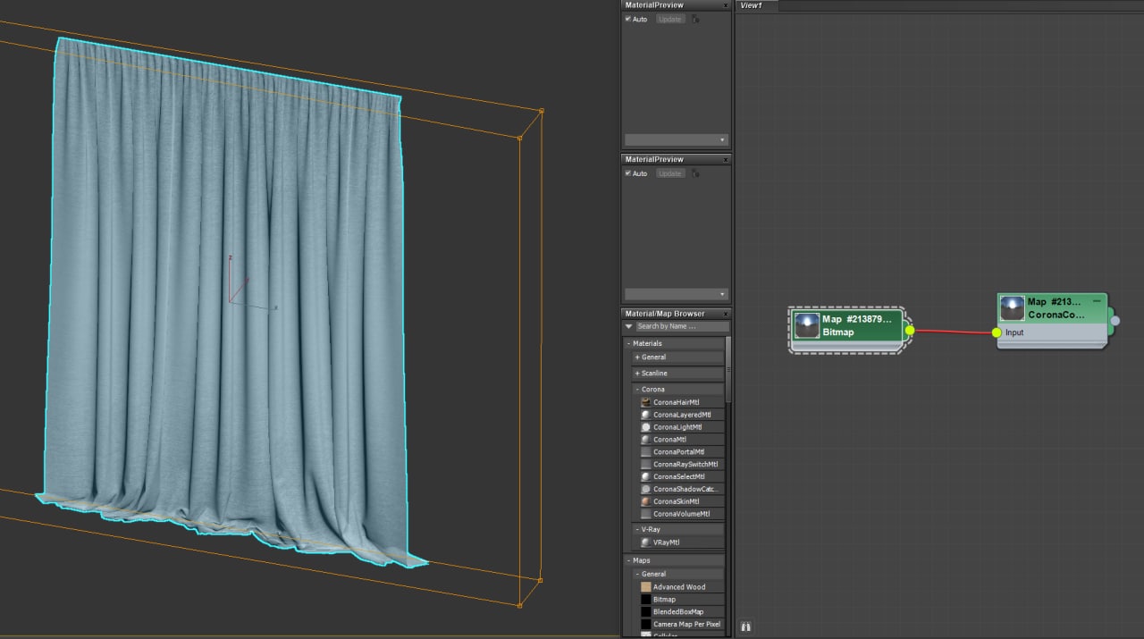This screenshot has width=1144, height=639.
Task: Expand the Scanline materials group
Action: click(x=637, y=374)
